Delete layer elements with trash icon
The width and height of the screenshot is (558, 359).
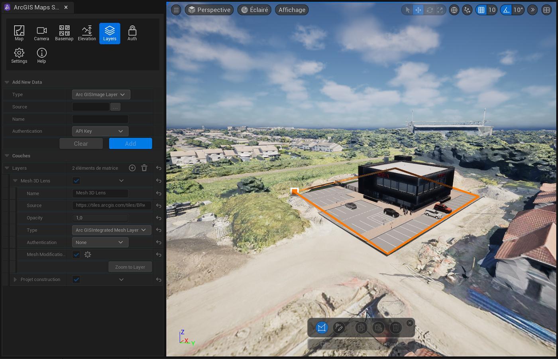pyautogui.click(x=144, y=168)
